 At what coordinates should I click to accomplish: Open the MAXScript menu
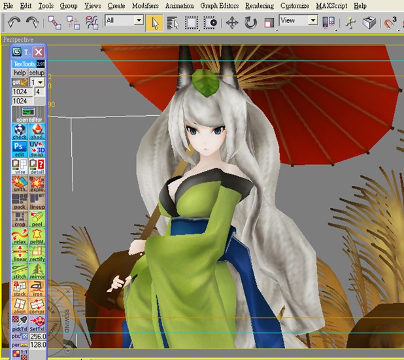click(x=331, y=6)
